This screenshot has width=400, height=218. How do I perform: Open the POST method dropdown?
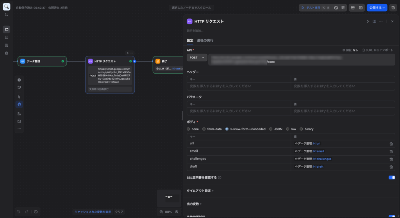[x=197, y=58]
